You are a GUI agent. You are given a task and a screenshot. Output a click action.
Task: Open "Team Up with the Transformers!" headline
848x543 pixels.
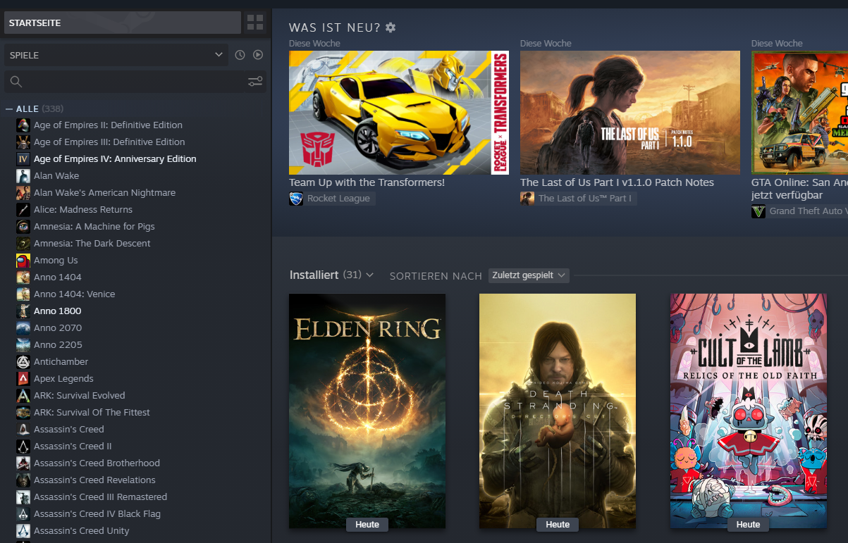pos(367,182)
